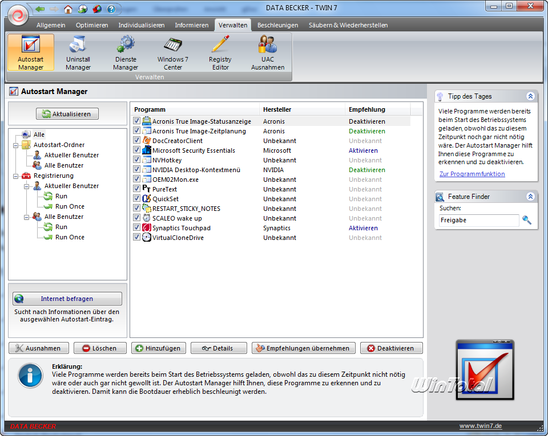Open the Registry Editor pencil icon
This screenshot has width=548, height=436.
tap(220, 52)
